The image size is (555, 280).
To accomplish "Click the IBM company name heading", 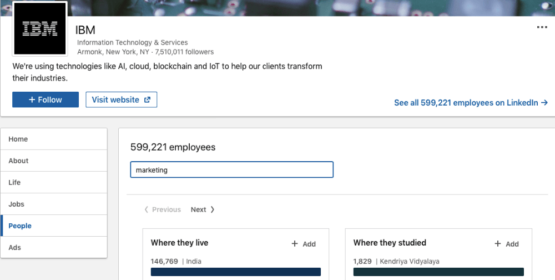I will pyautogui.click(x=85, y=30).
